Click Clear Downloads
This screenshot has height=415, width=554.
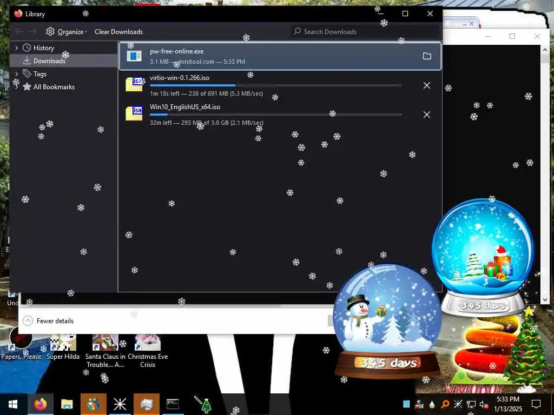118,32
